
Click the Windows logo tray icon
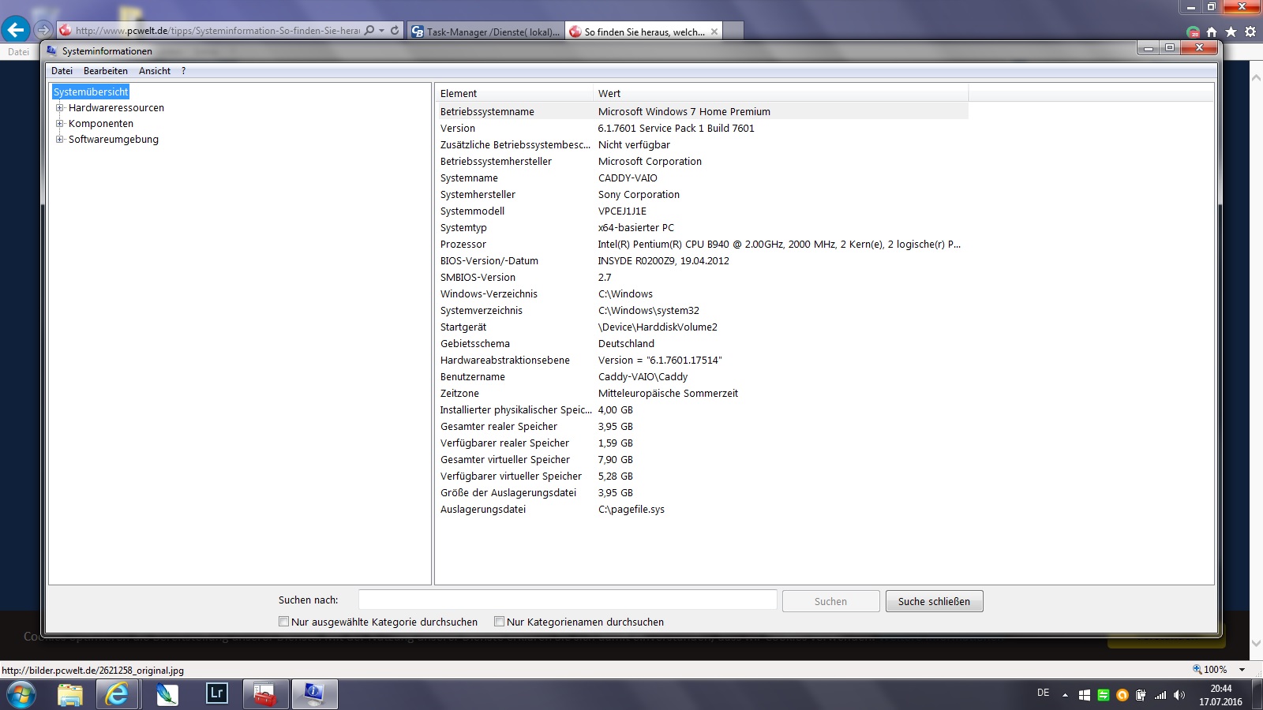click(x=1085, y=695)
